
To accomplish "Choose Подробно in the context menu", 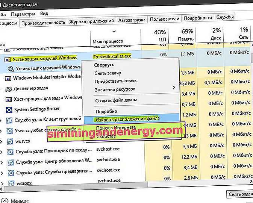I will pos(106,111).
